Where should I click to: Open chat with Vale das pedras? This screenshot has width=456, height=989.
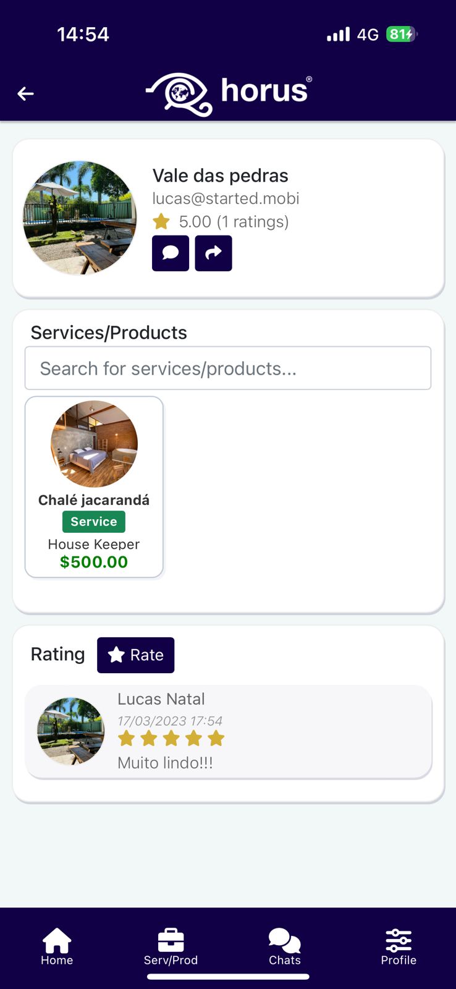pyautogui.click(x=171, y=253)
